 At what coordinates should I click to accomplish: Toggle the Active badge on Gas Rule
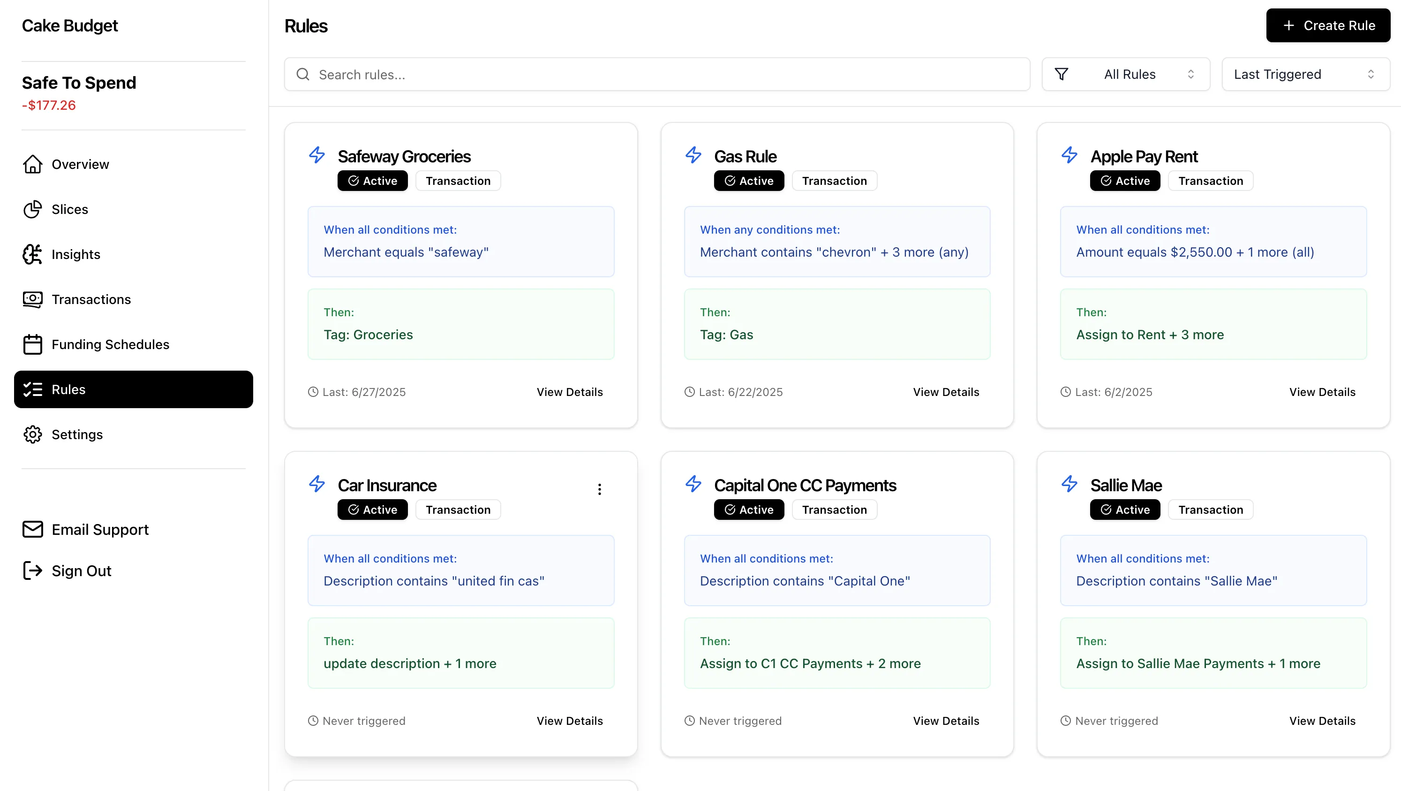coord(749,181)
